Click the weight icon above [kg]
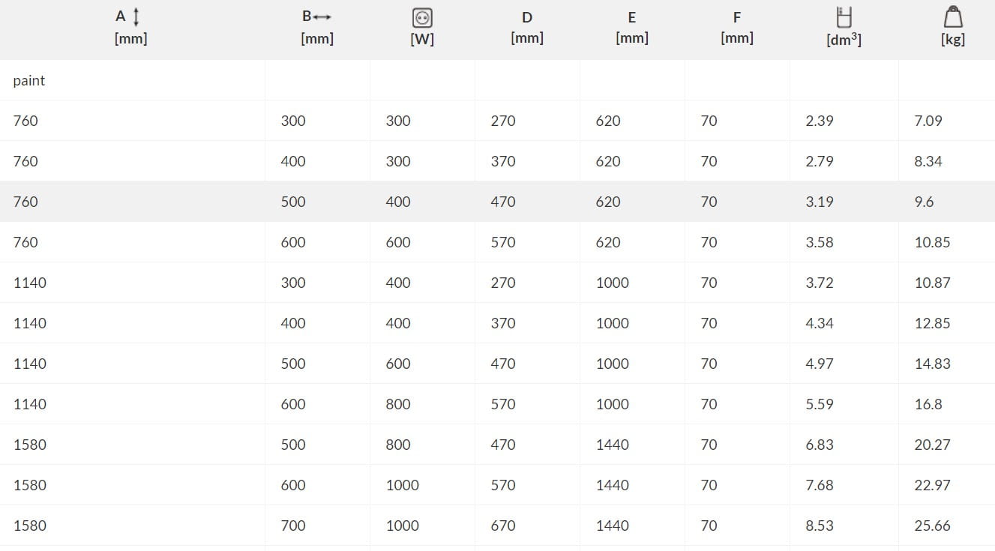 (x=953, y=16)
